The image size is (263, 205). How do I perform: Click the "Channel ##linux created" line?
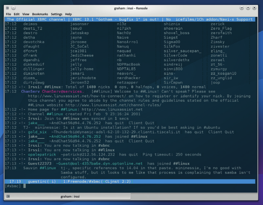coord(72,114)
